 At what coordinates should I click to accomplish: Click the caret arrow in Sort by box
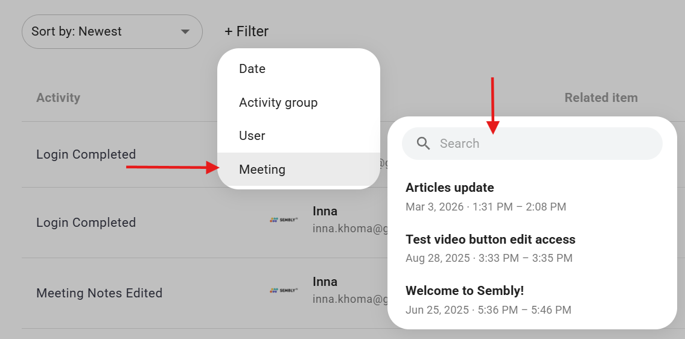point(185,31)
